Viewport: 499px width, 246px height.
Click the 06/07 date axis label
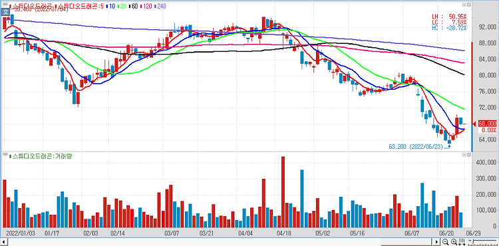[411, 233]
